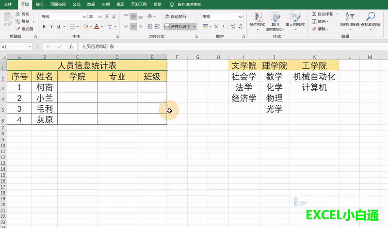The height and width of the screenshot is (228, 388).
Task: Click the Clear (清除) eraser button
Action: coord(320,29)
